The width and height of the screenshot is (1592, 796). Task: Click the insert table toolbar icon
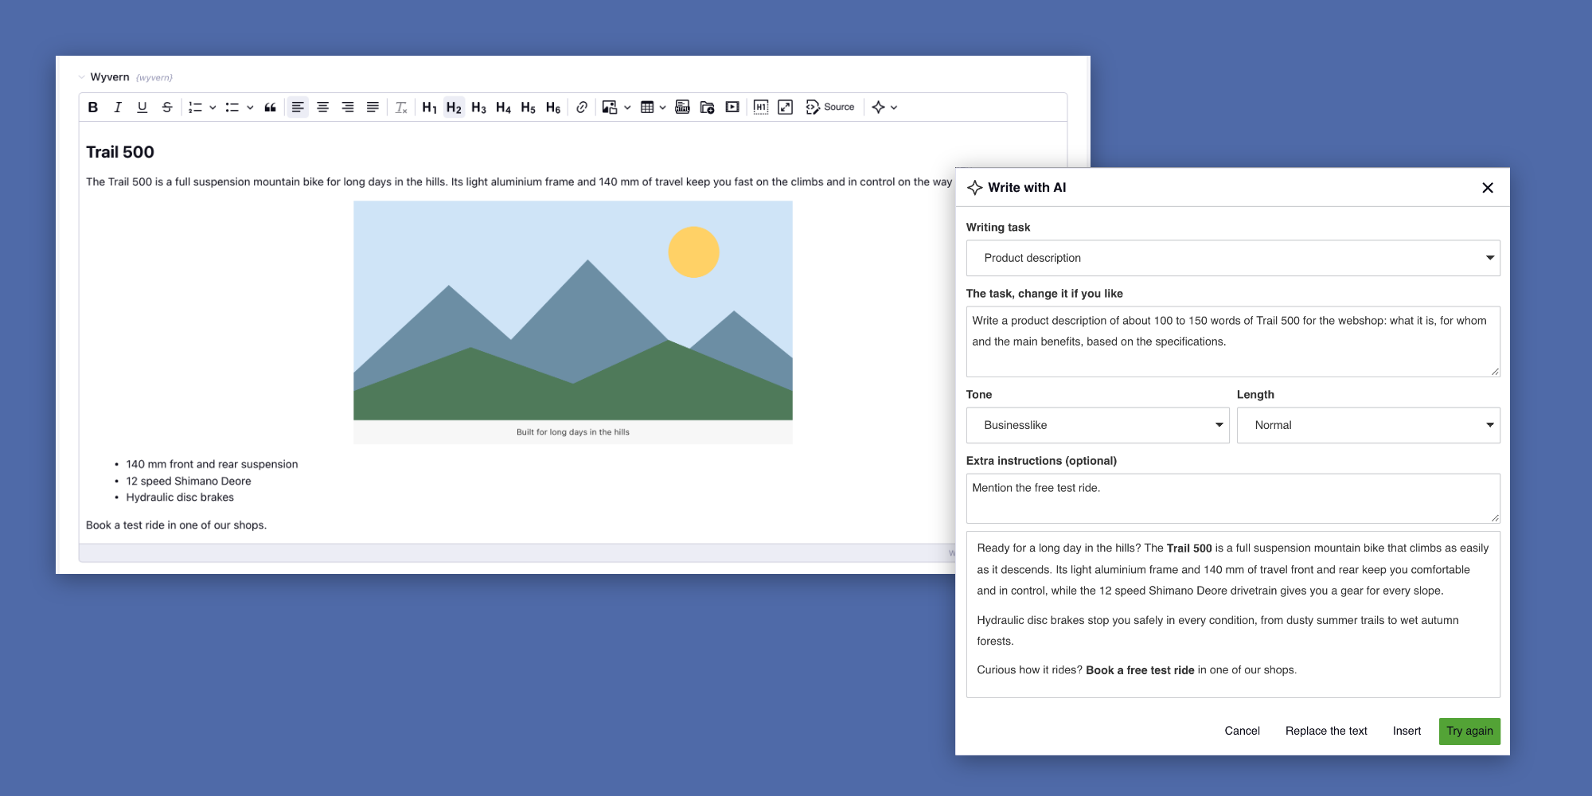tap(647, 107)
